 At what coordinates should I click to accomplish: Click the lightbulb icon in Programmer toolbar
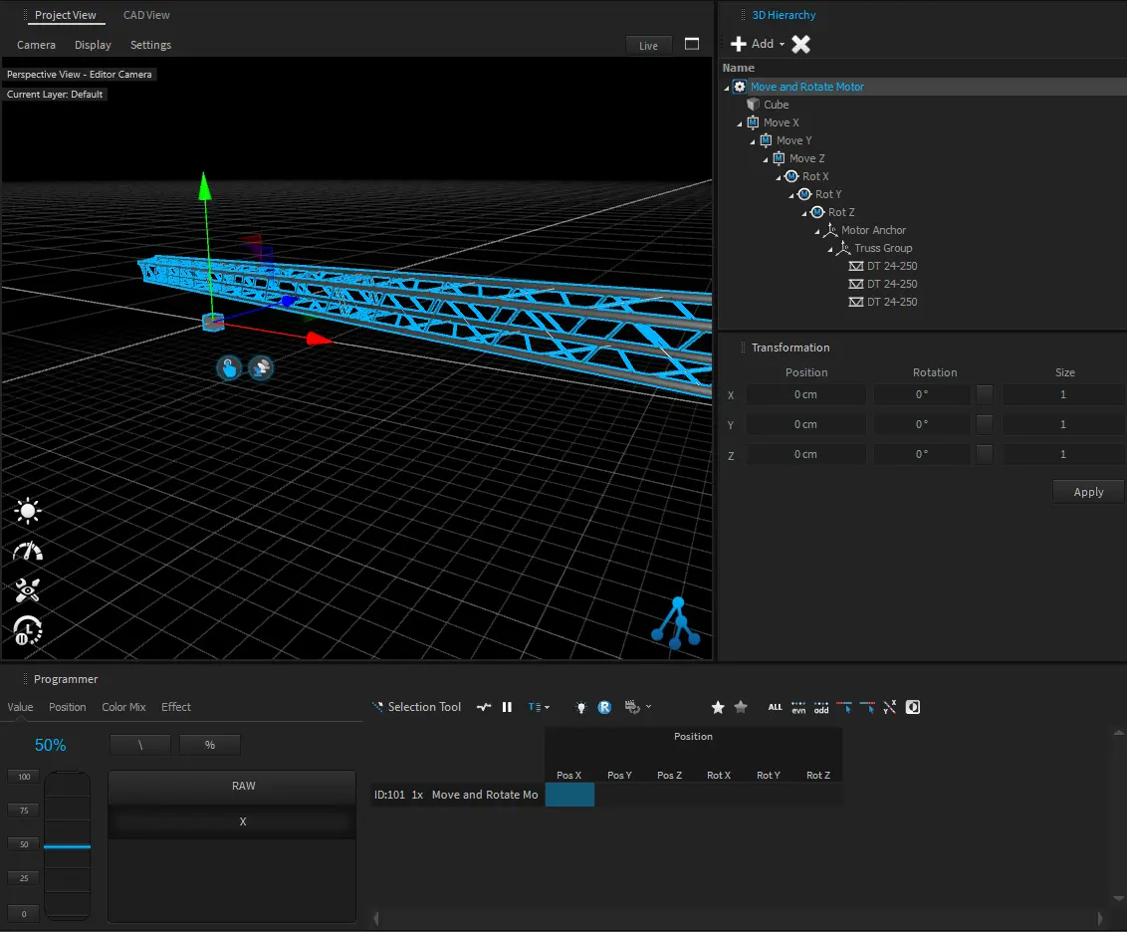[581, 707]
